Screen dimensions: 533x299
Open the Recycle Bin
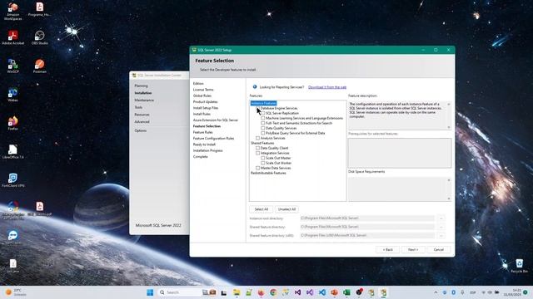[519, 266]
